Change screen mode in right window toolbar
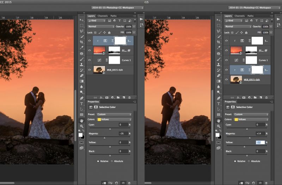Viewport: 282px width, 185px height. coord(219,148)
